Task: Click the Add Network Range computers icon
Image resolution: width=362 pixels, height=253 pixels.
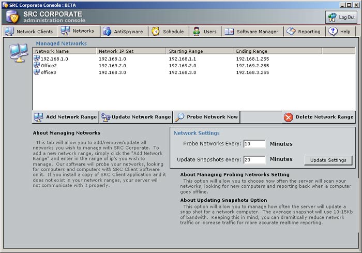Action: (39, 117)
